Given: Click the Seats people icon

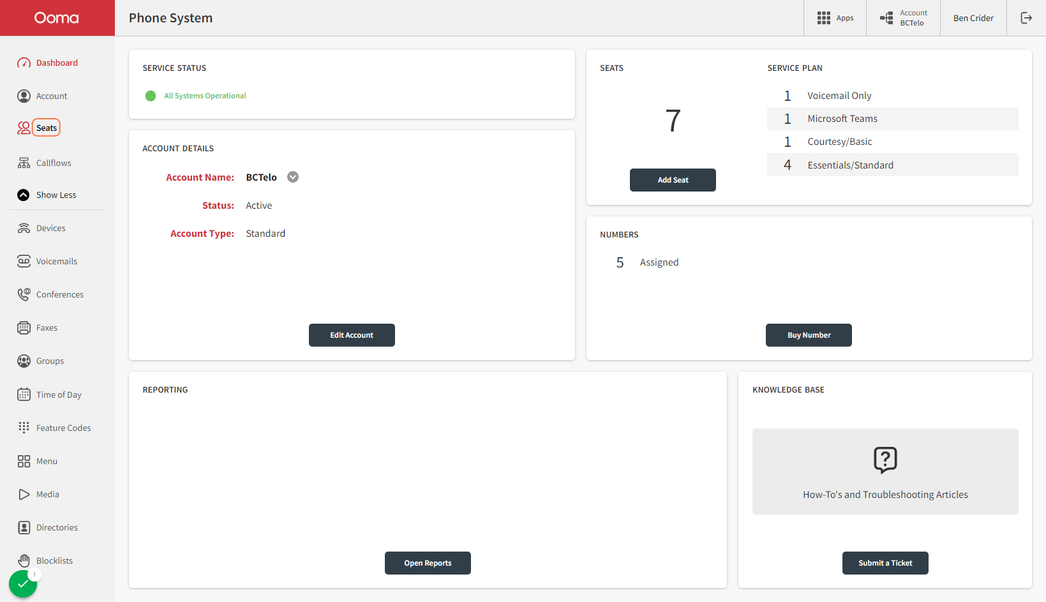Looking at the screenshot, I should point(24,128).
